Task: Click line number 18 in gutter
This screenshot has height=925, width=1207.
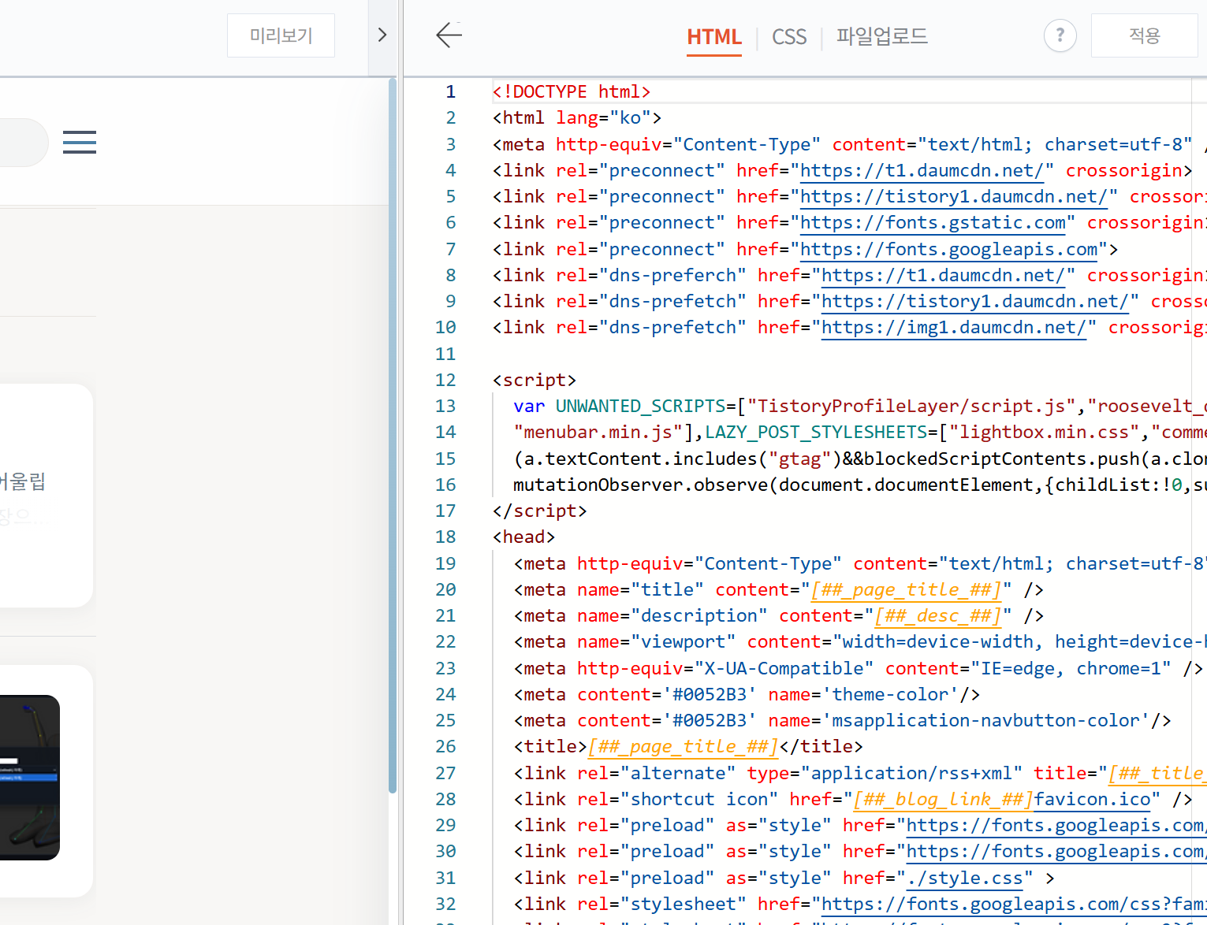Action: 445,537
